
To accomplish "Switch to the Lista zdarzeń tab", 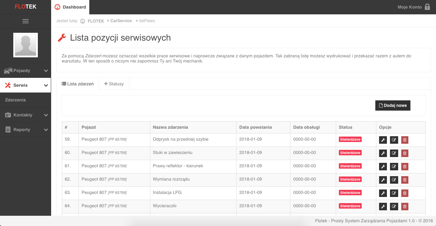I will [78, 84].
